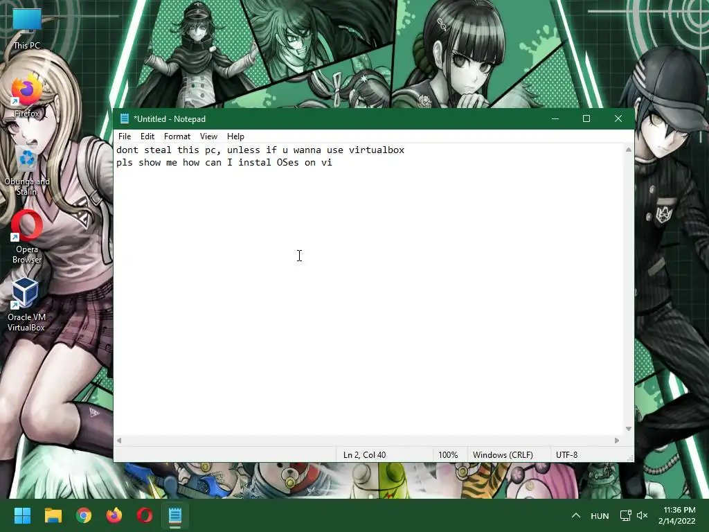Screen dimensions: 709x532
Task: Open HUN language switcher
Action: pyautogui.click(x=600, y=515)
